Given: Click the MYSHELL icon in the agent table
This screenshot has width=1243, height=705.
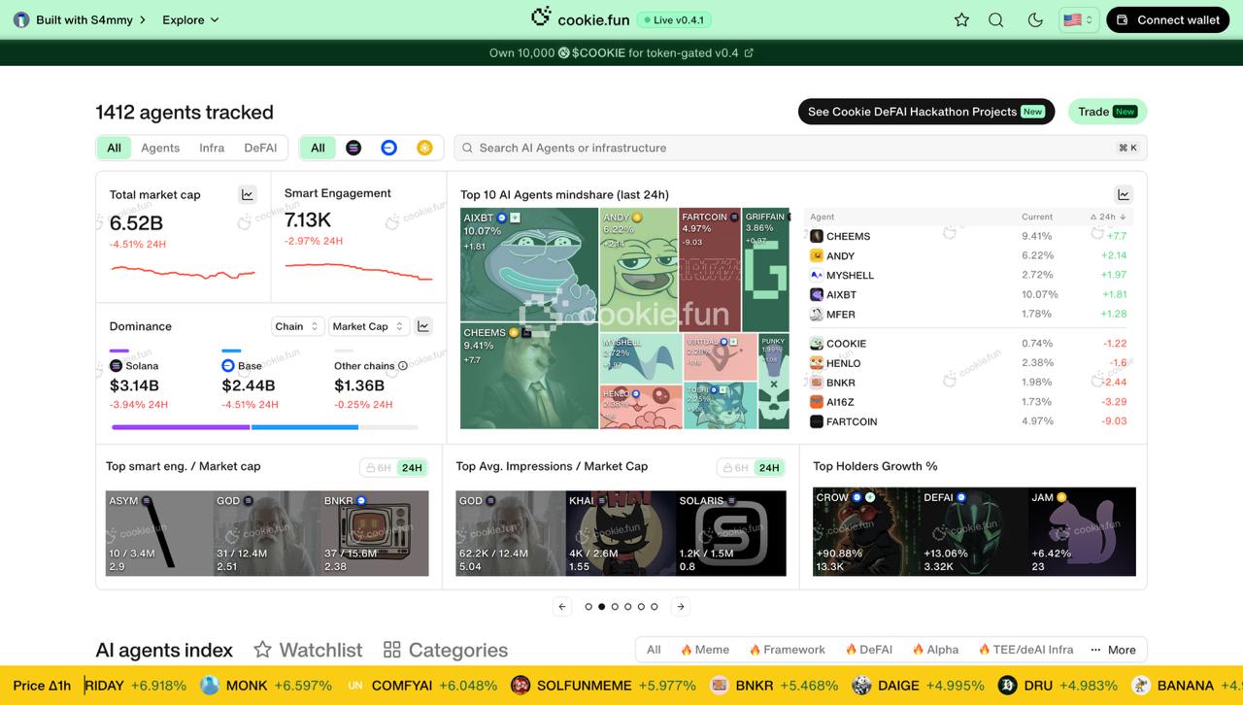Looking at the screenshot, I should (x=817, y=275).
